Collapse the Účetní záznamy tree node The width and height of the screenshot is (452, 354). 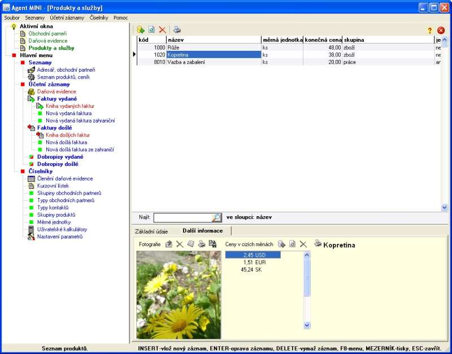[x=22, y=84]
